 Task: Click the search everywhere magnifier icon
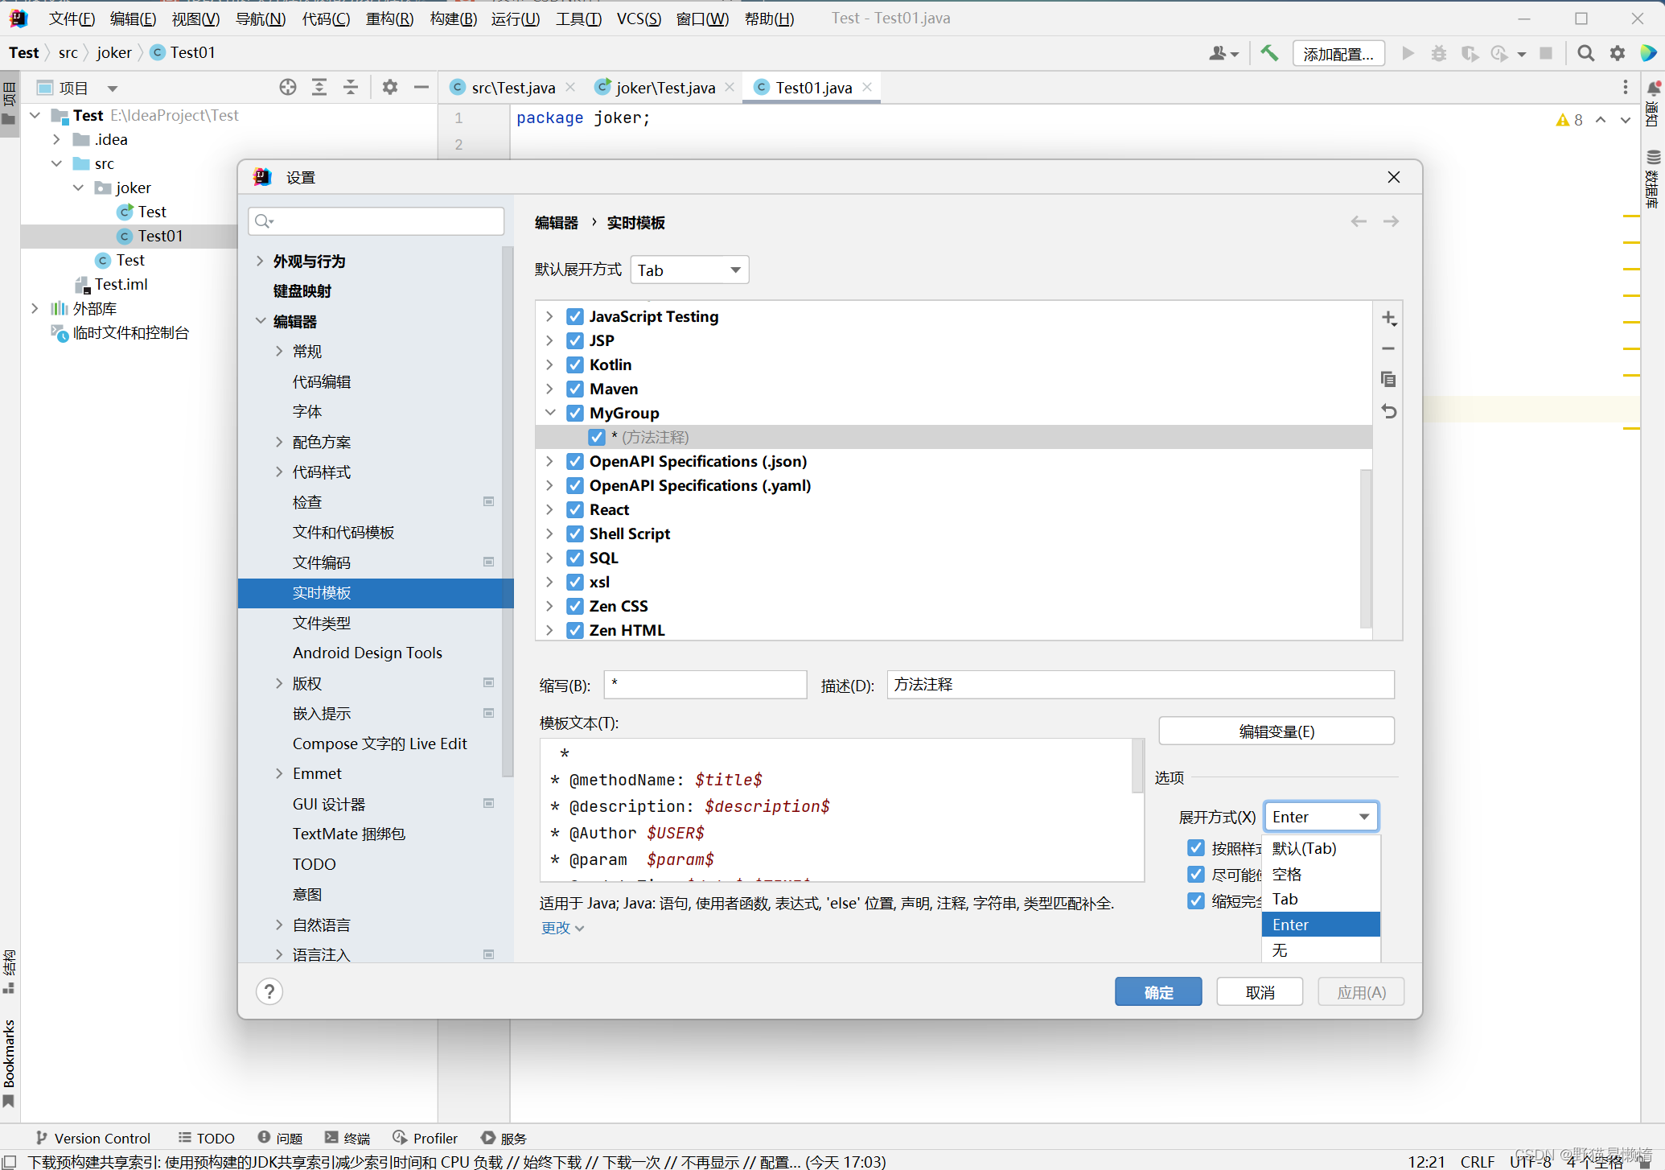click(1585, 53)
